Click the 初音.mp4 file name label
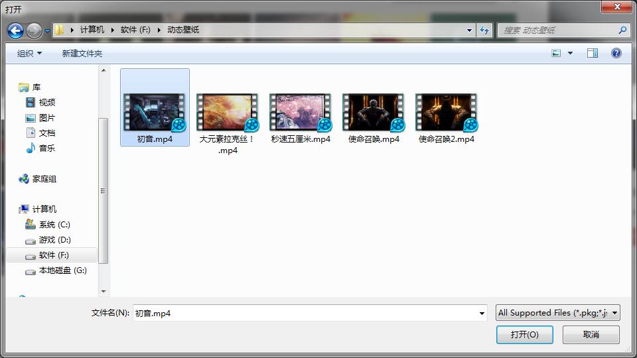This screenshot has height=358, width=637. point(155,139)
